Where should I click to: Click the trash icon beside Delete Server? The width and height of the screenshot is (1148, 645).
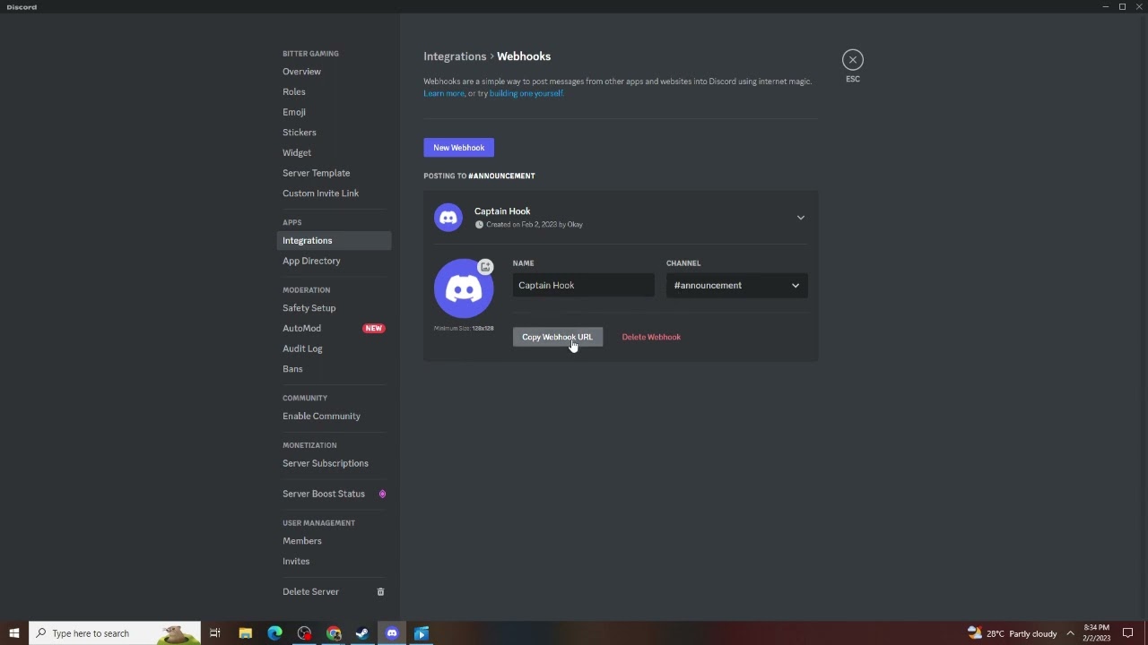pyautogui.click(x=380, y=592)
